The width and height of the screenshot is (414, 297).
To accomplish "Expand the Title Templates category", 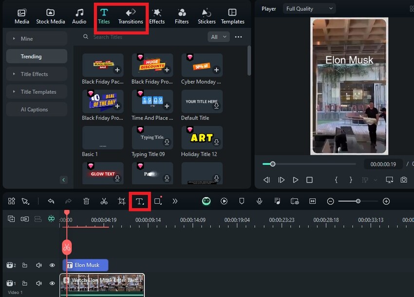I will click(37, 92).
